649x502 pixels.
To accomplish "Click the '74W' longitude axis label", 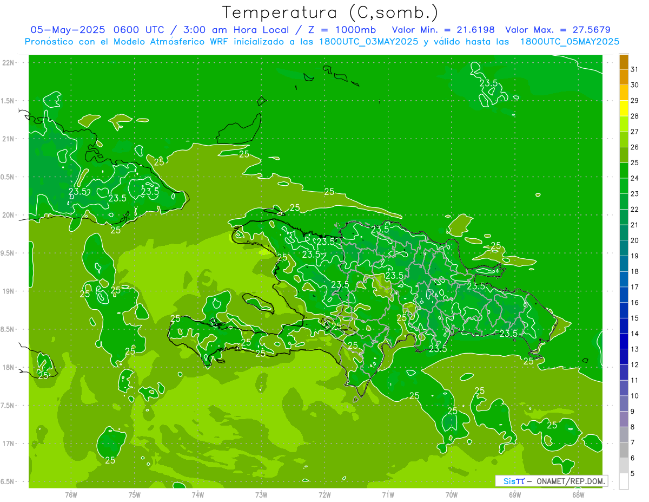I will pyautogui.click(x=198, y=494).
